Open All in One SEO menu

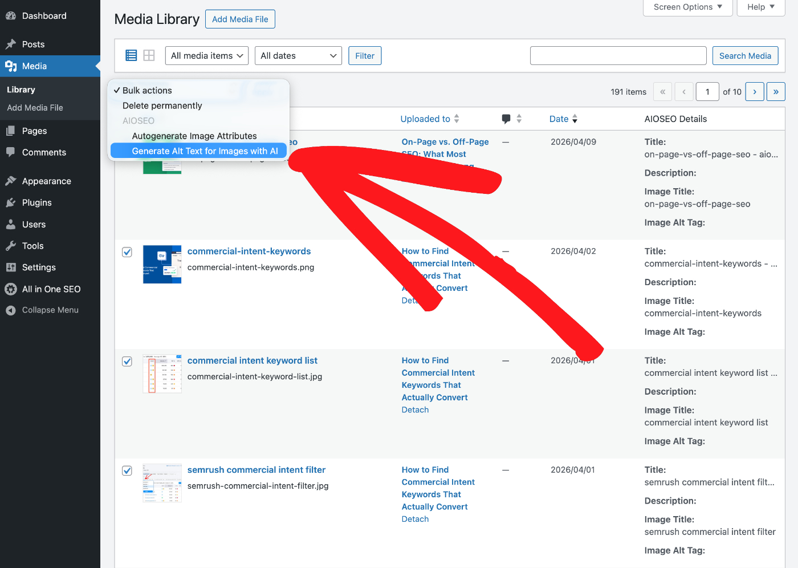(x=51, y=289)
